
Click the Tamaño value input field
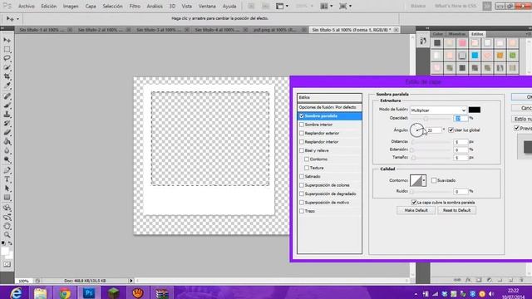pos(461,158)
